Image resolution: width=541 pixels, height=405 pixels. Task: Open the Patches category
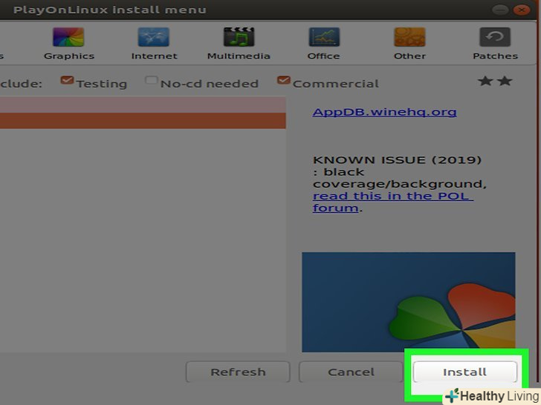(495, 44)
